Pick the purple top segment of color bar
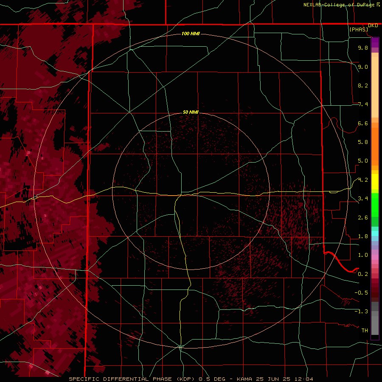The width and height of the screenshot is (382, 382). [375, 42]
